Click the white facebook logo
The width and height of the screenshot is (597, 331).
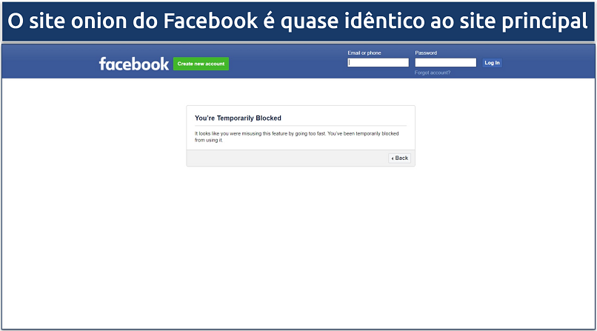point(133,64)
